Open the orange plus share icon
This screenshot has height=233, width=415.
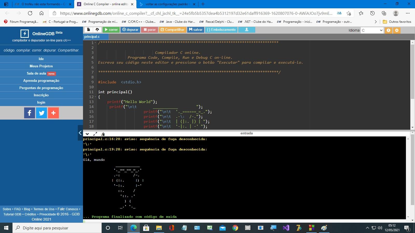pos(53,113)
